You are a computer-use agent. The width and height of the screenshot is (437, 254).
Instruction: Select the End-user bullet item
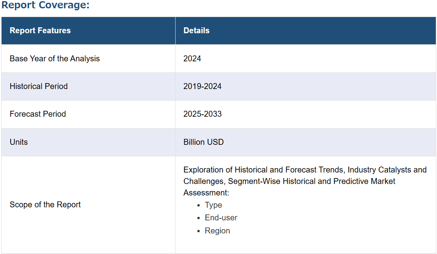click(221, 218)
